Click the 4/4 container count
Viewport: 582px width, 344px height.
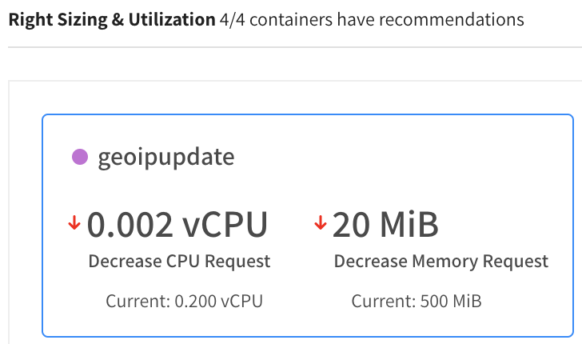pos(233,19)
